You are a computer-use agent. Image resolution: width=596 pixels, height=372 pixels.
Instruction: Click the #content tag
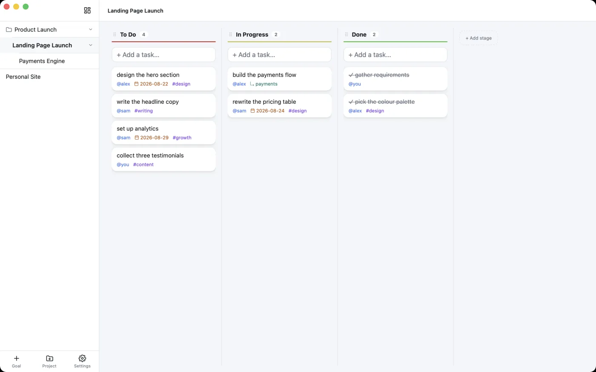coord(143,165)
